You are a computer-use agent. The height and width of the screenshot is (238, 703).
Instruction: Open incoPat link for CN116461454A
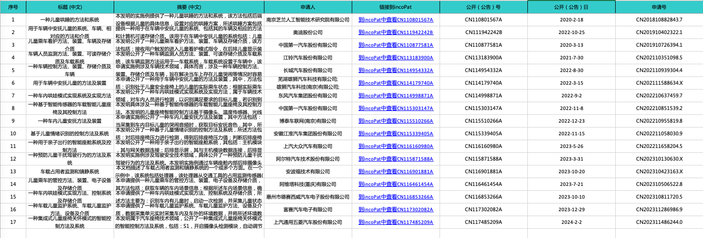click(x=396, y=184)
